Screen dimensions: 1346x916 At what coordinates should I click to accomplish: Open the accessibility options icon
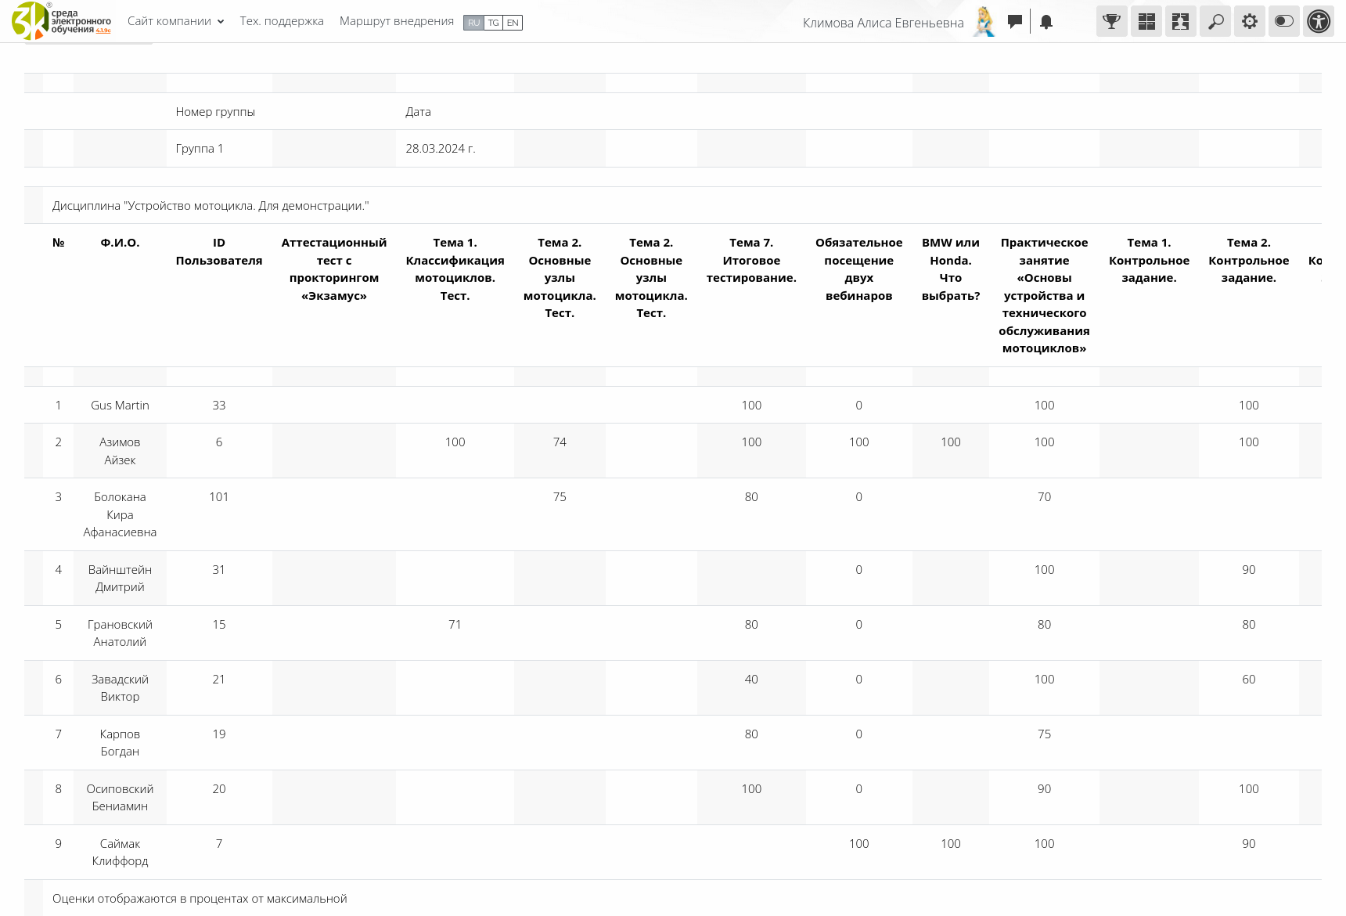pyautogui.click(x=1318, y=21)
